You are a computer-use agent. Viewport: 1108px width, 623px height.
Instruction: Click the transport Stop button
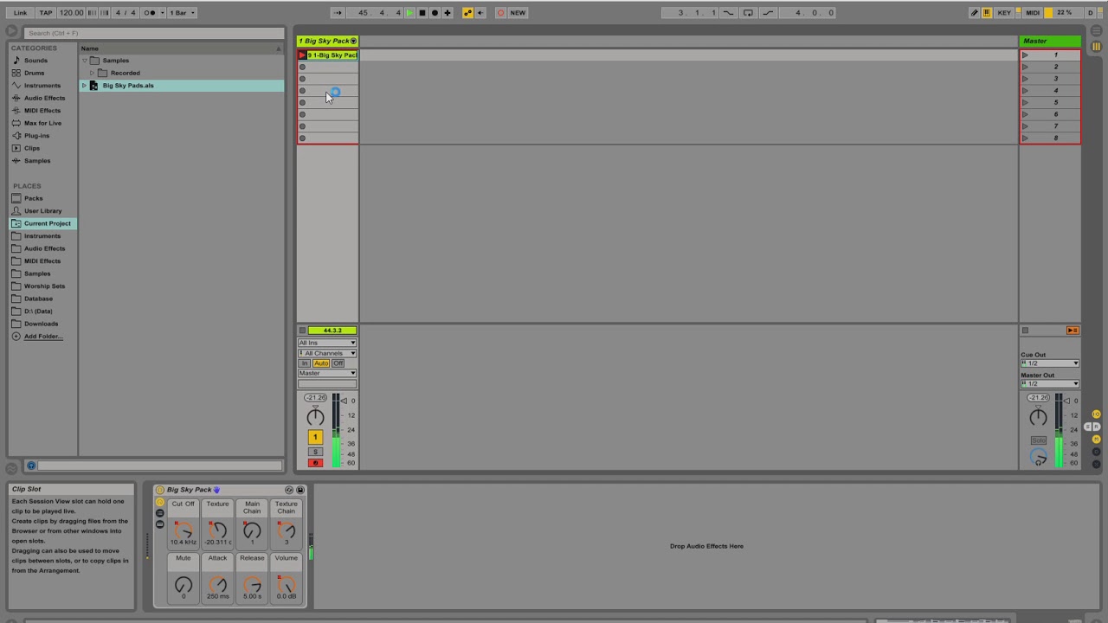422,13
